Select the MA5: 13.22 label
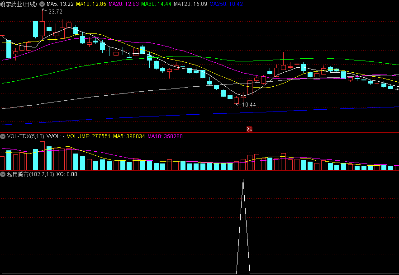Screen dimensions: 399x275 point(60,4)
